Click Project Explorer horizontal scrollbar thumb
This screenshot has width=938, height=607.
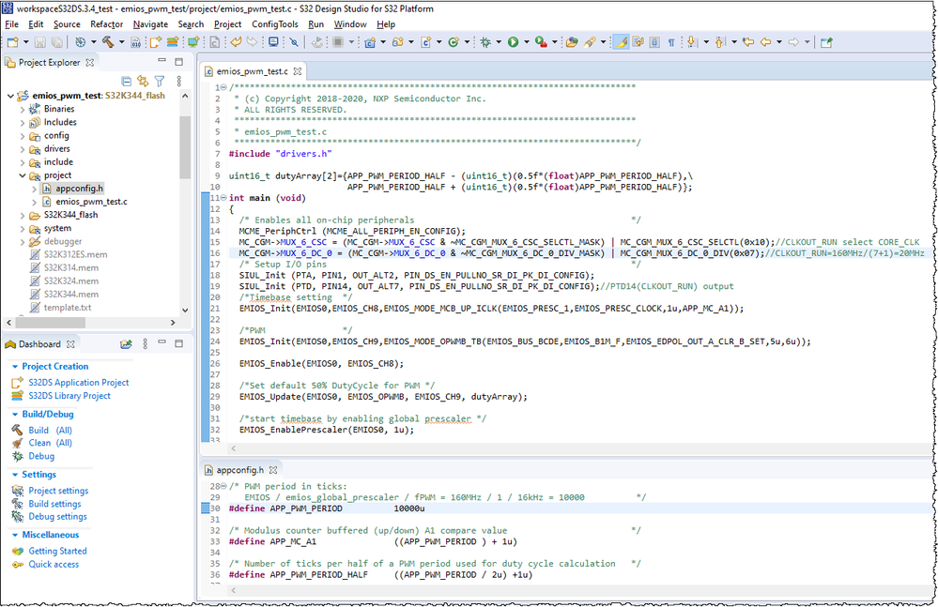[x=51, y=322]
